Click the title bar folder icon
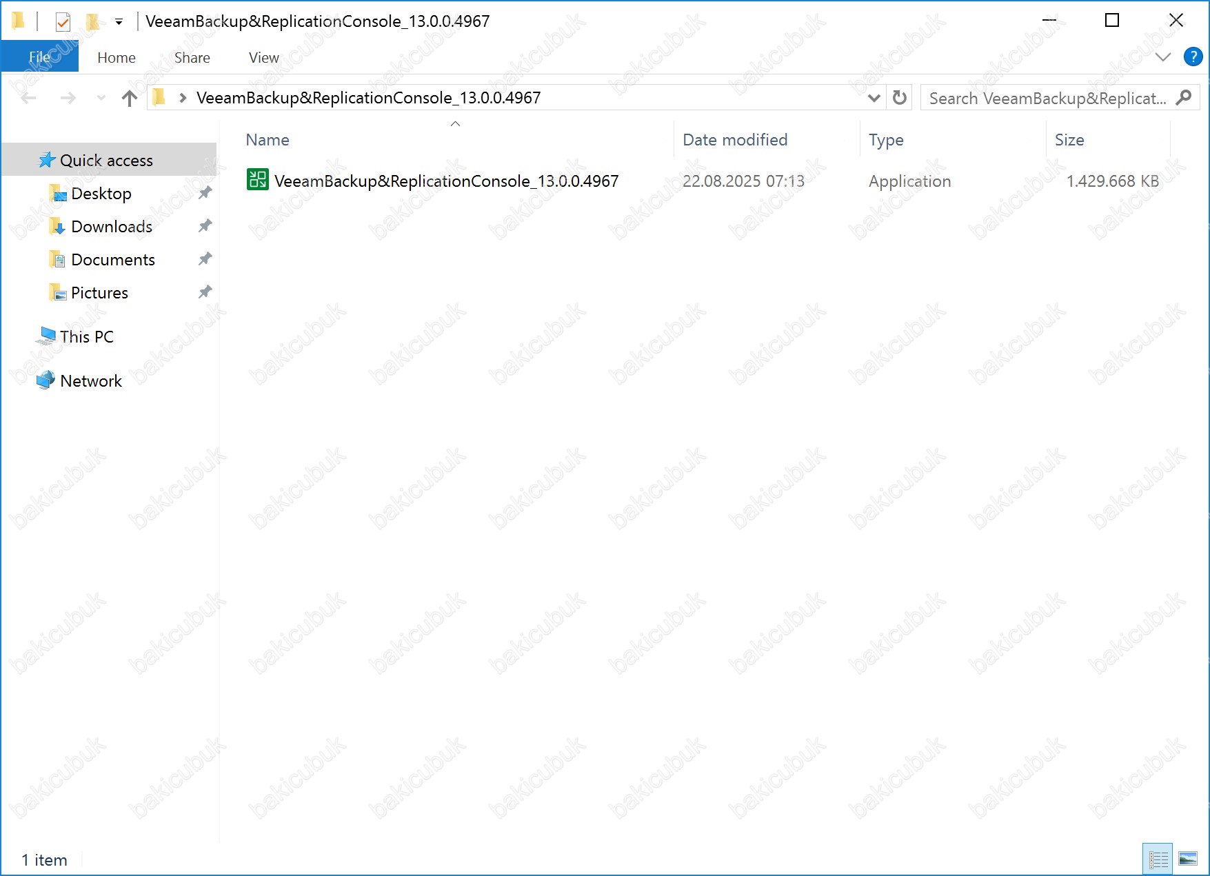 coord(19,21)
